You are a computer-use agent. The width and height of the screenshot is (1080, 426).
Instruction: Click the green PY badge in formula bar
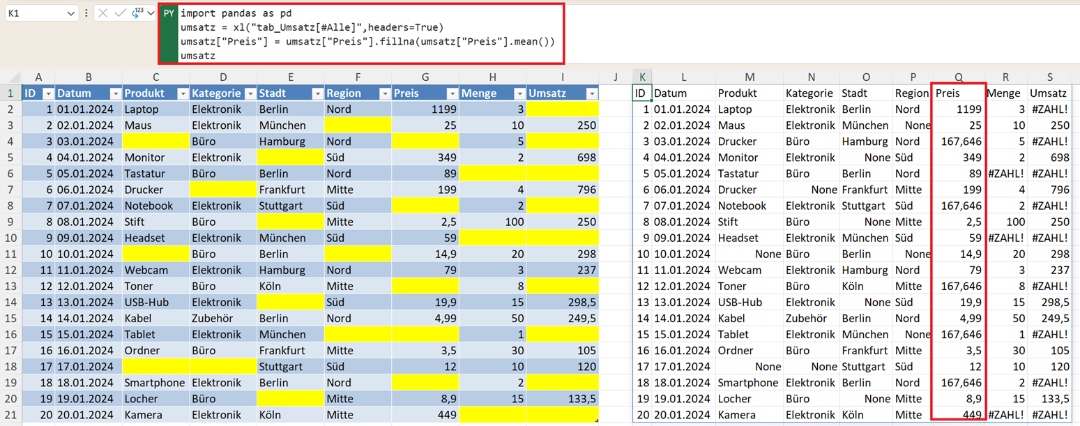click(168, 13)
